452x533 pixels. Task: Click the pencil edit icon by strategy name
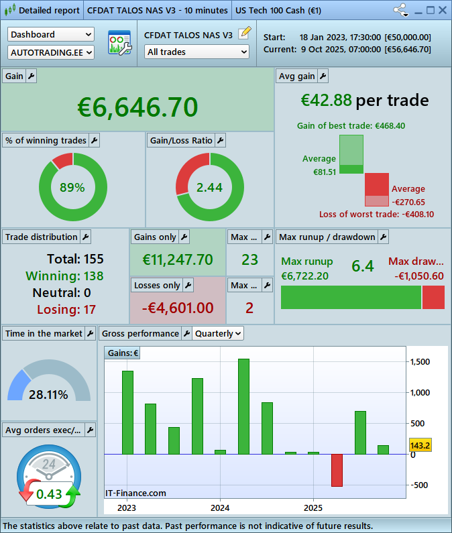(245, 33)
